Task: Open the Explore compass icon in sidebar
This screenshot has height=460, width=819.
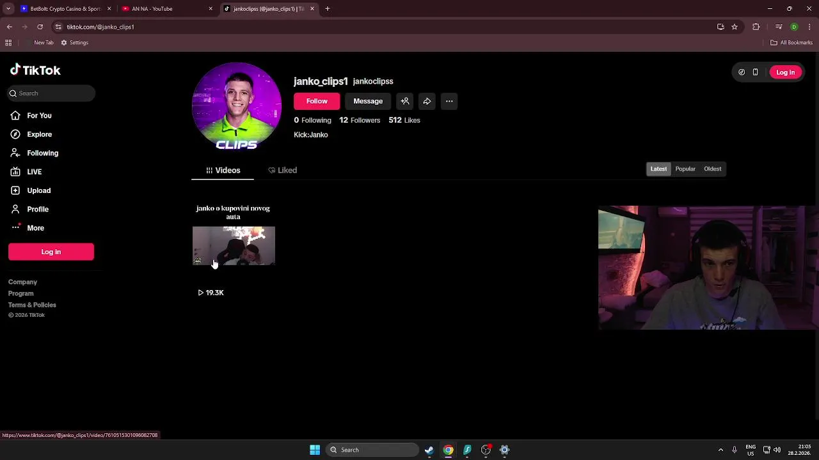Action: 15,134
